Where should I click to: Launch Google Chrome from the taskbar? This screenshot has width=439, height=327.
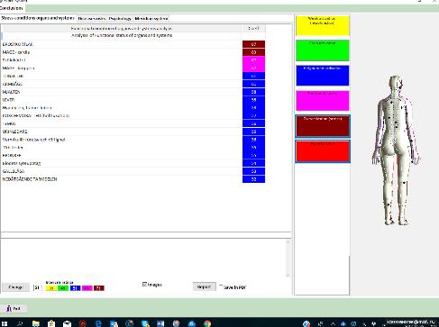click(x=207, y=323)
